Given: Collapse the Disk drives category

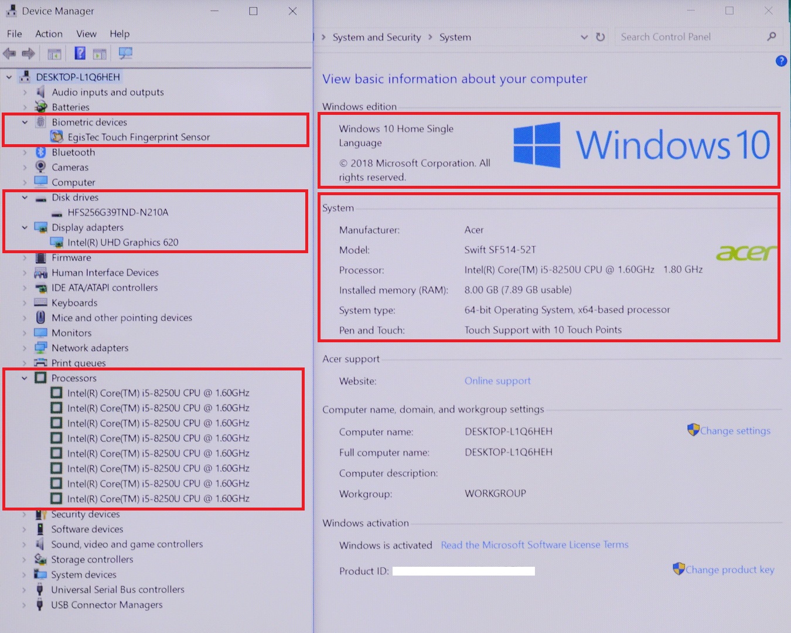Looking at the screenshot, I should click(25, 198).
